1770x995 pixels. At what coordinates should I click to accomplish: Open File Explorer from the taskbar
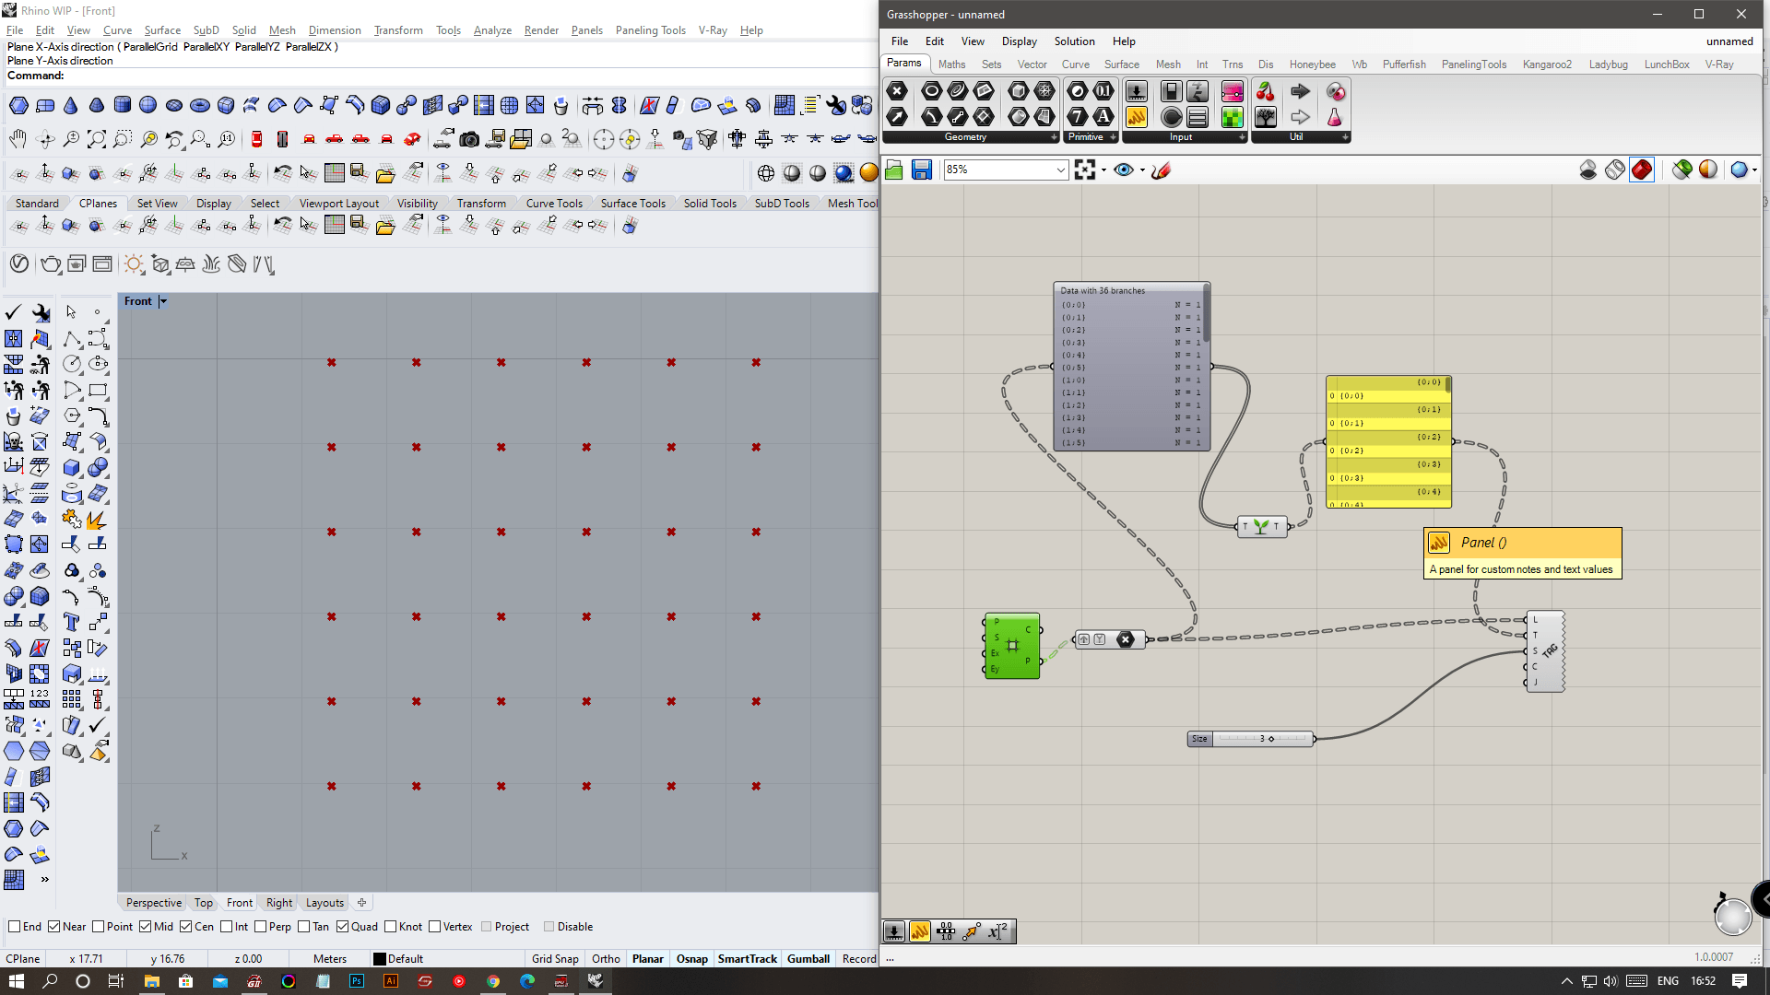(152, 981)
